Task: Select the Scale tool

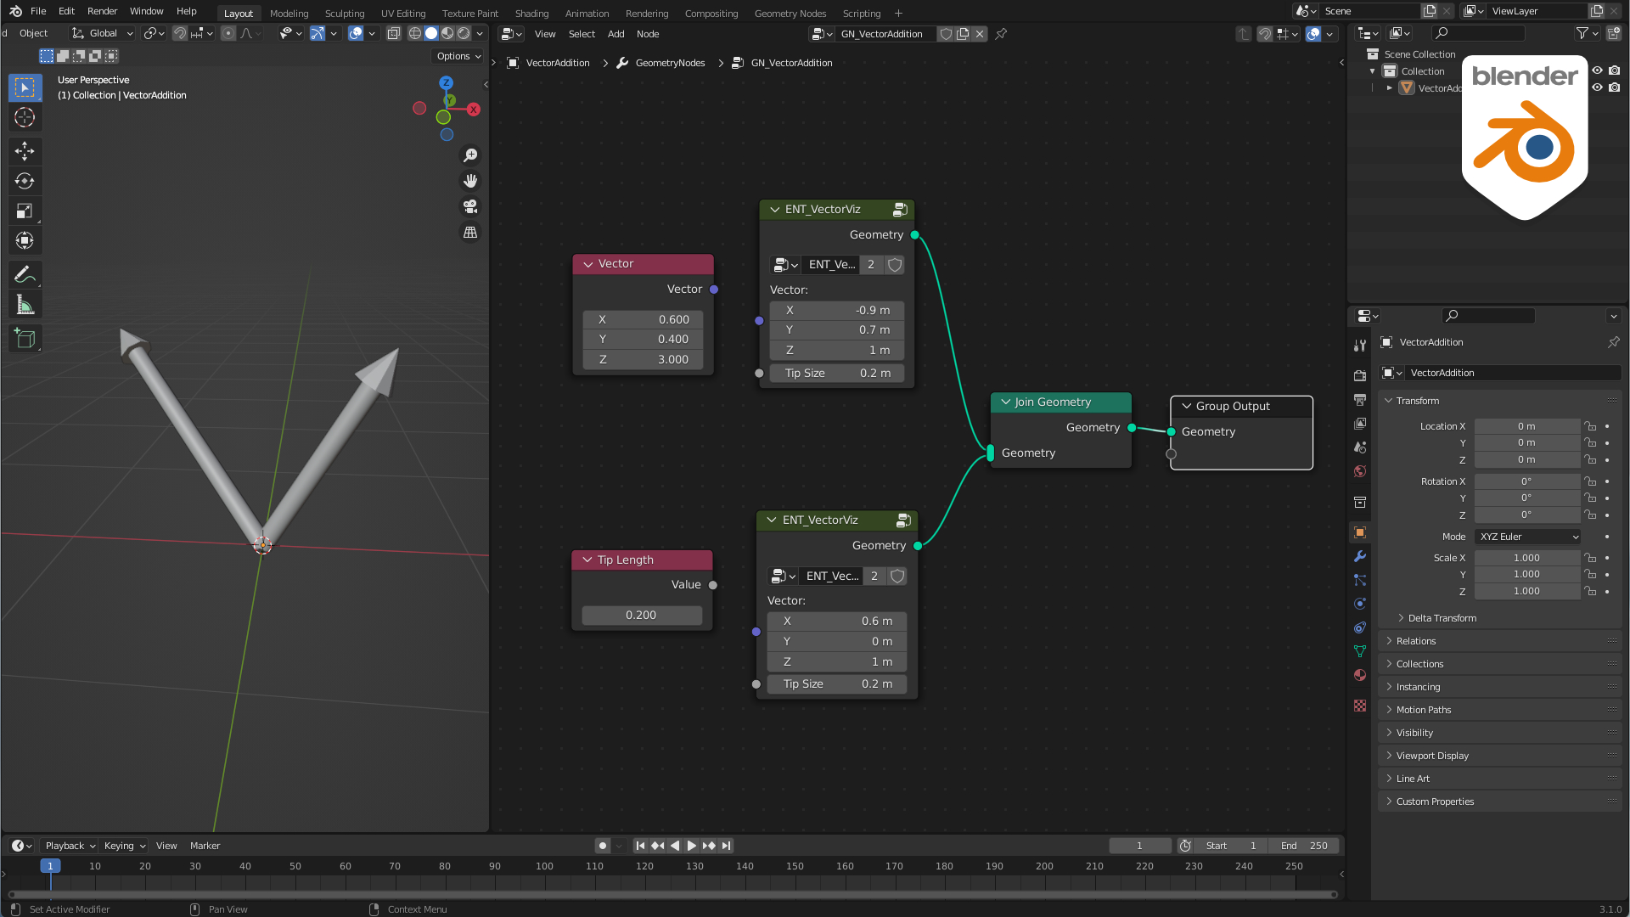Action: pyautogui.click(x=25, y=211)
